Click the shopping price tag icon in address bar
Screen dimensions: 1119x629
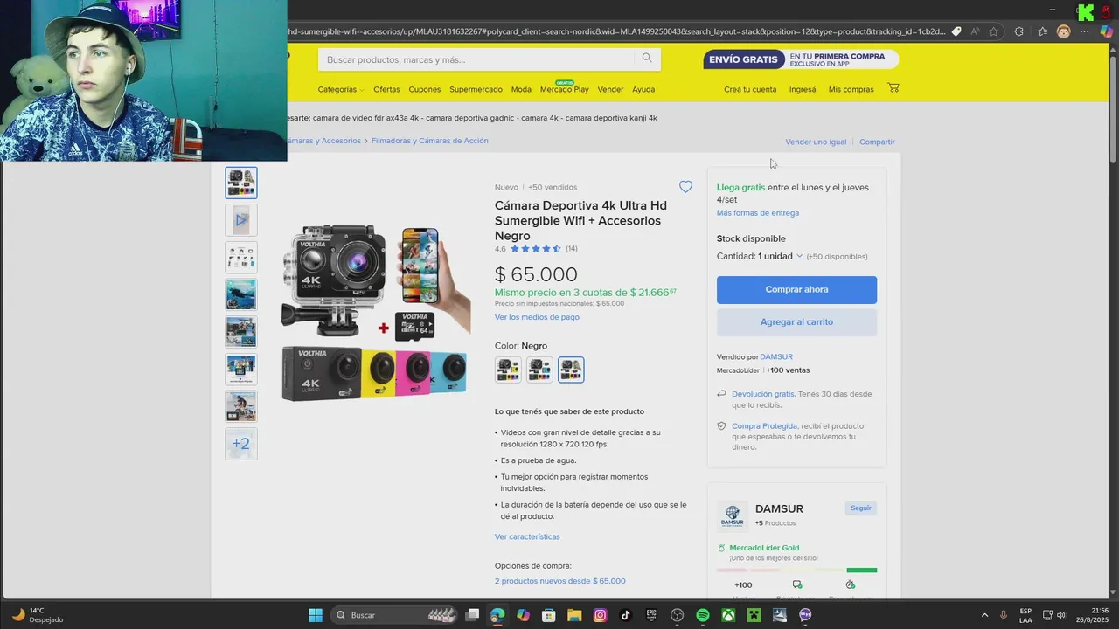956,31
